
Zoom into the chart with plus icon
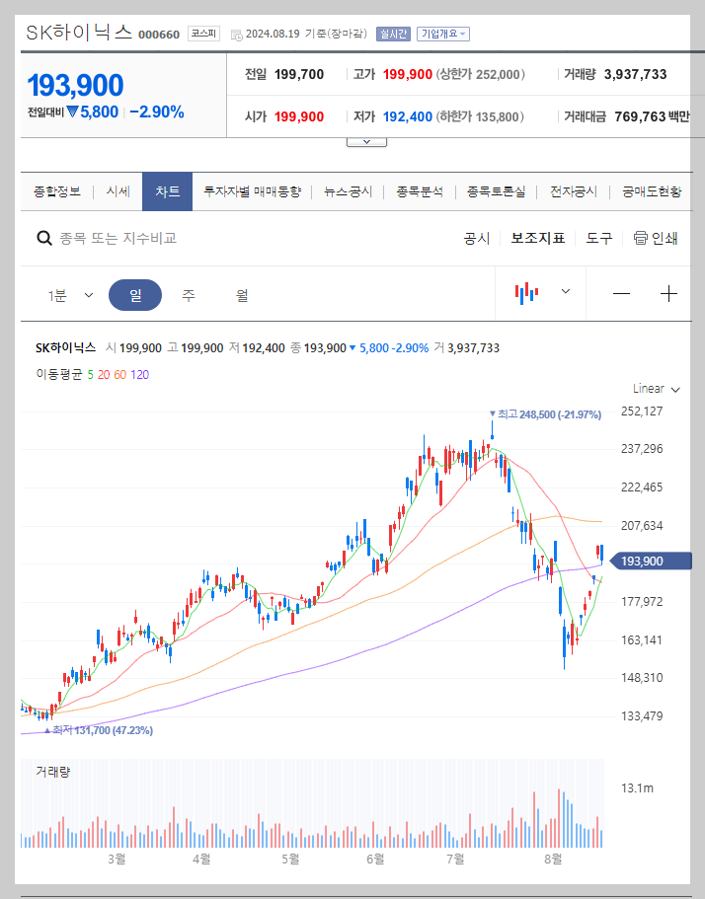[669, 293]
